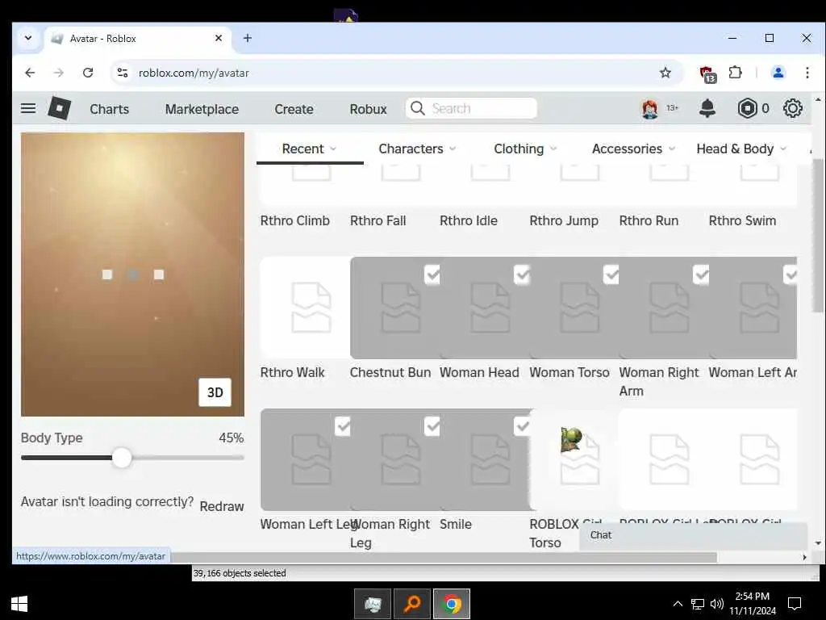Viewport: 826px width, 620px height.
Task: Reload the current page
Action: tap(88, 73)
